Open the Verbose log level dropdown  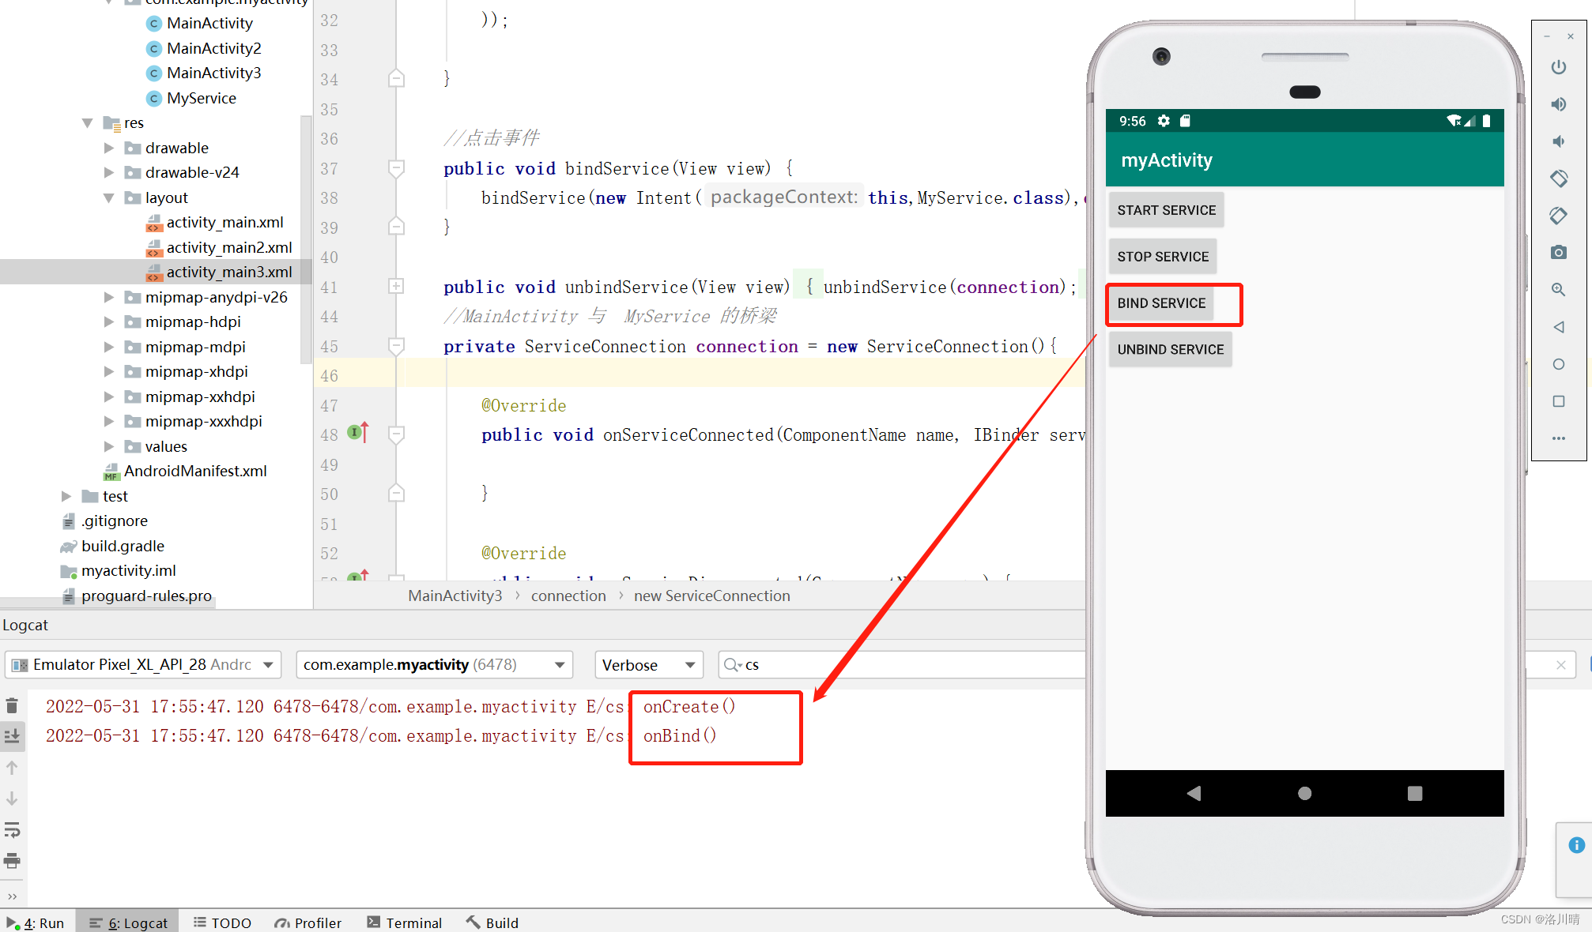(x=648, y=664)
